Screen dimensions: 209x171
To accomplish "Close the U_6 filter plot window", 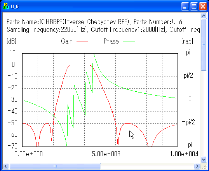I will coord(203,6).
